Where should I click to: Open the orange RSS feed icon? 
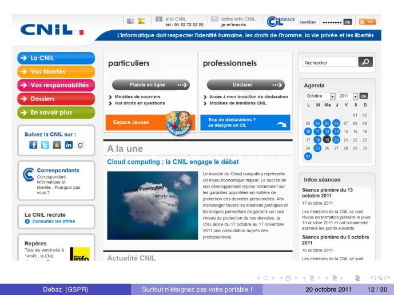[x=367, y=22]
